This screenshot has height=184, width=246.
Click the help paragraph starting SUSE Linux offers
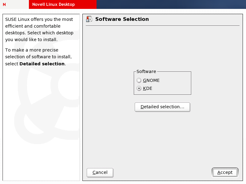tap(39, 29)
